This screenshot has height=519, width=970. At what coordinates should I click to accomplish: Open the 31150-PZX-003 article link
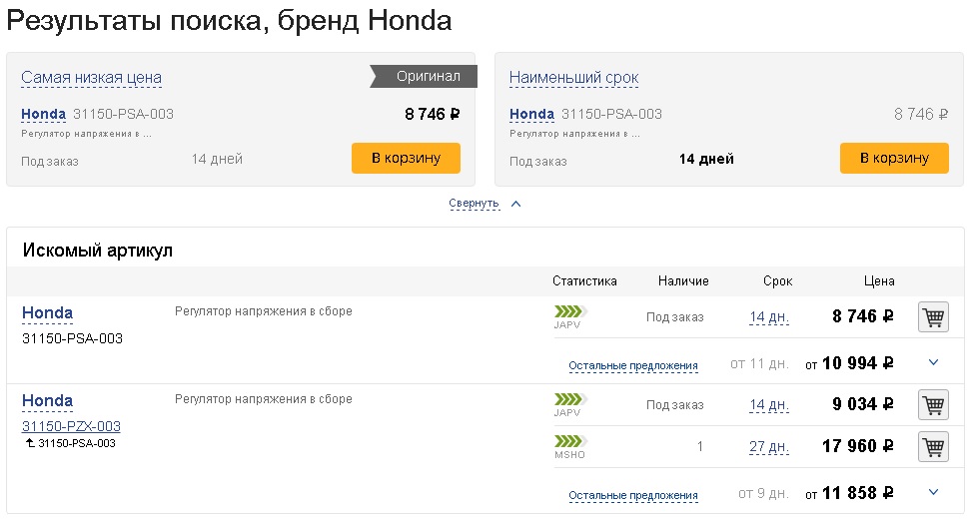(71, 426)
